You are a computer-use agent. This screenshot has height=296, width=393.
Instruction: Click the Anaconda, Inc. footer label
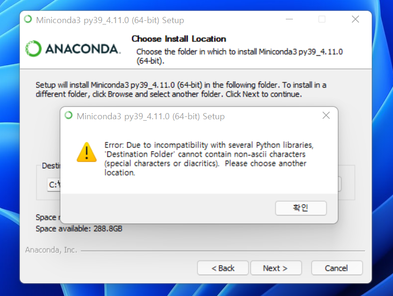pos(51,250)
